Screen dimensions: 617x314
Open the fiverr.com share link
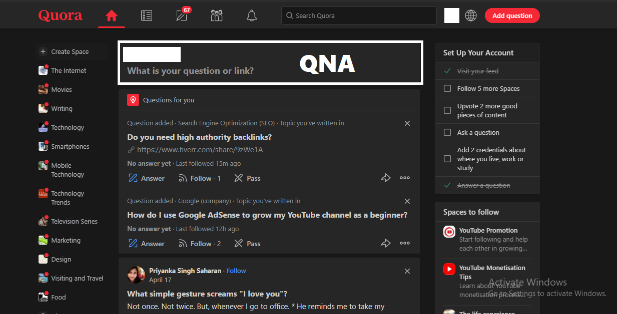pyautogui.click(x=200, y=149)
